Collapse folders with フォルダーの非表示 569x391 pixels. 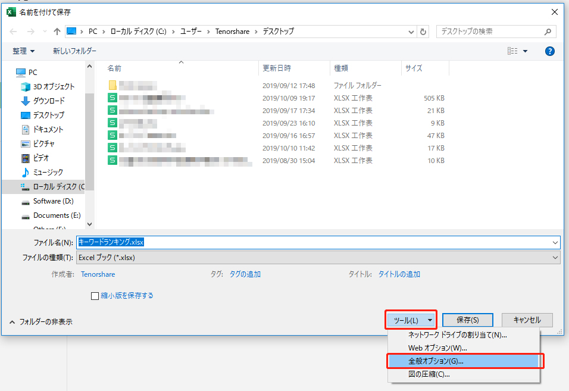(x=41, y=321)
